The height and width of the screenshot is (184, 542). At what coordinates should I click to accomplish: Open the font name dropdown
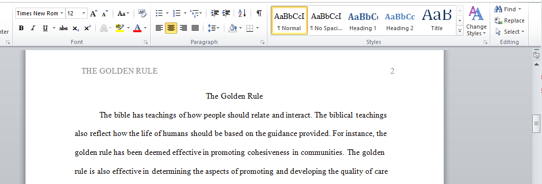(62, 13)
